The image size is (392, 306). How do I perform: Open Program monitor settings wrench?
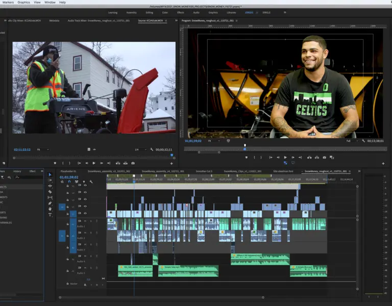(x=363, y=141)
